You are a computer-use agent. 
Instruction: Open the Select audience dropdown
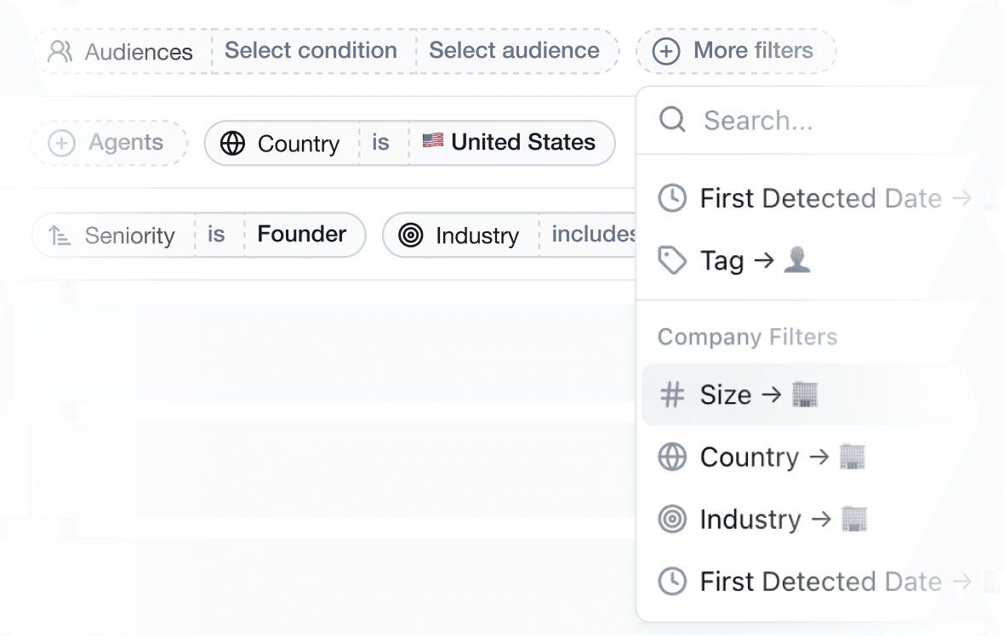tap(514, 51)
